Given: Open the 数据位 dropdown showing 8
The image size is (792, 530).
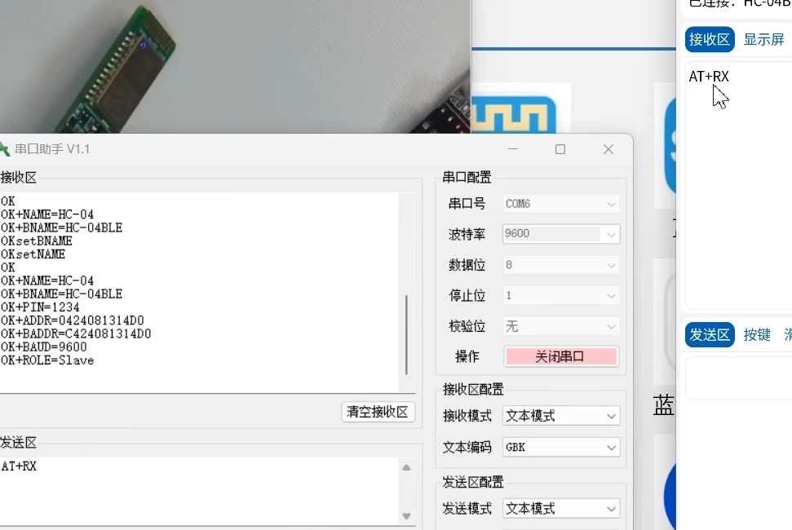Looking at the screenshot, I should tap(560, 264).
